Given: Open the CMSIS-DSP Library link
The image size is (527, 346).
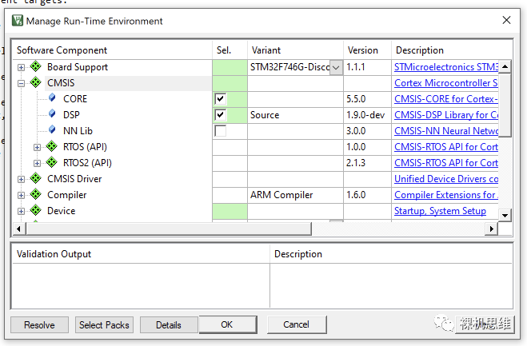Looking at the screenshot, I should [446, 115].
